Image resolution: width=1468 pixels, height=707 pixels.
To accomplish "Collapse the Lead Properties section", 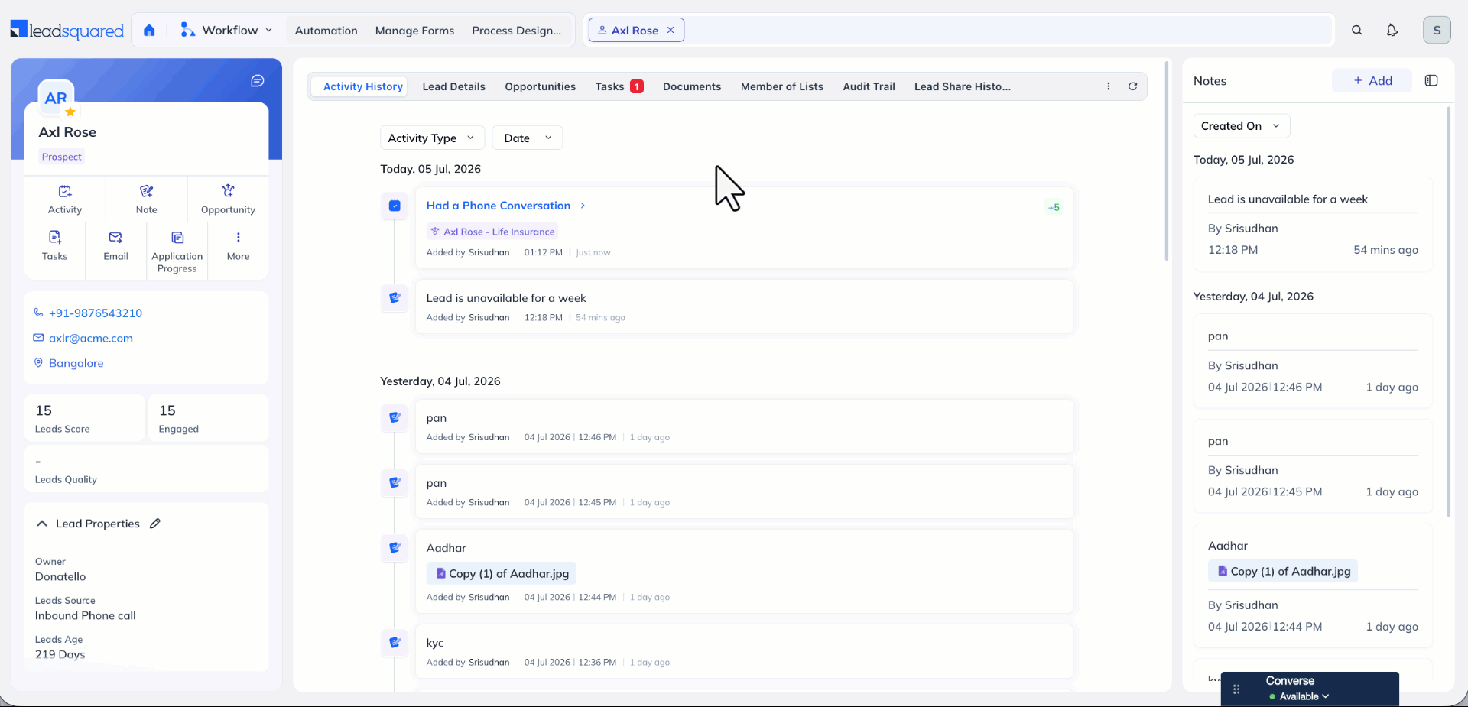I will point(42,524).
